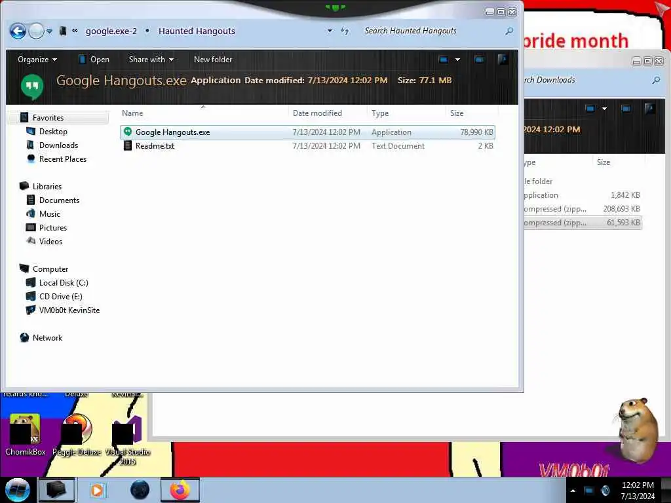
Task: Open the Organize menu
Action: pos(37,60)
